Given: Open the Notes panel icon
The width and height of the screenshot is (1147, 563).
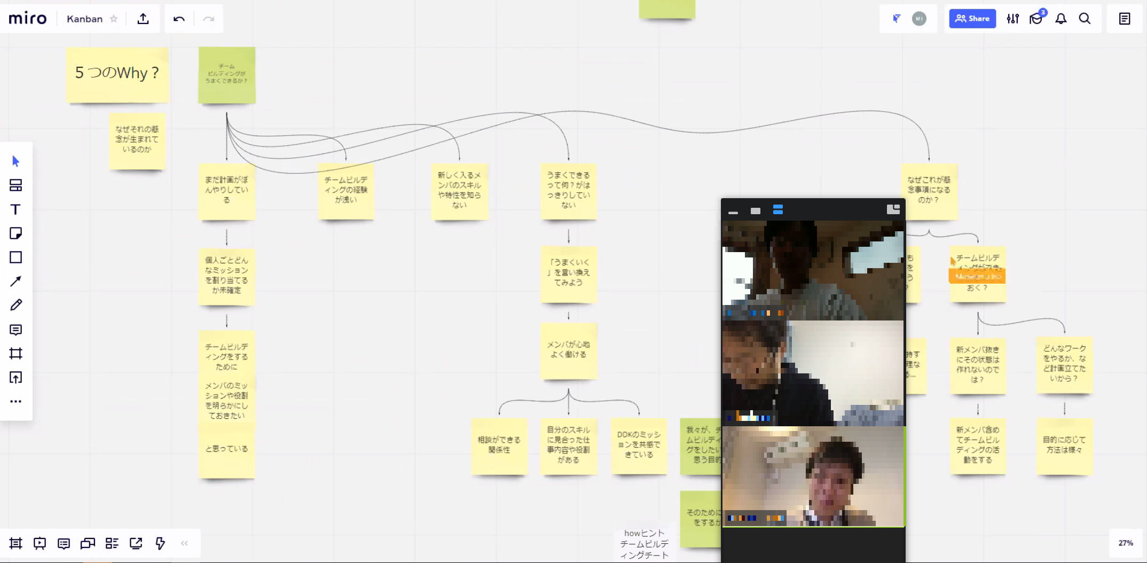Looking at the screenshot, I should coord(1125,19).
